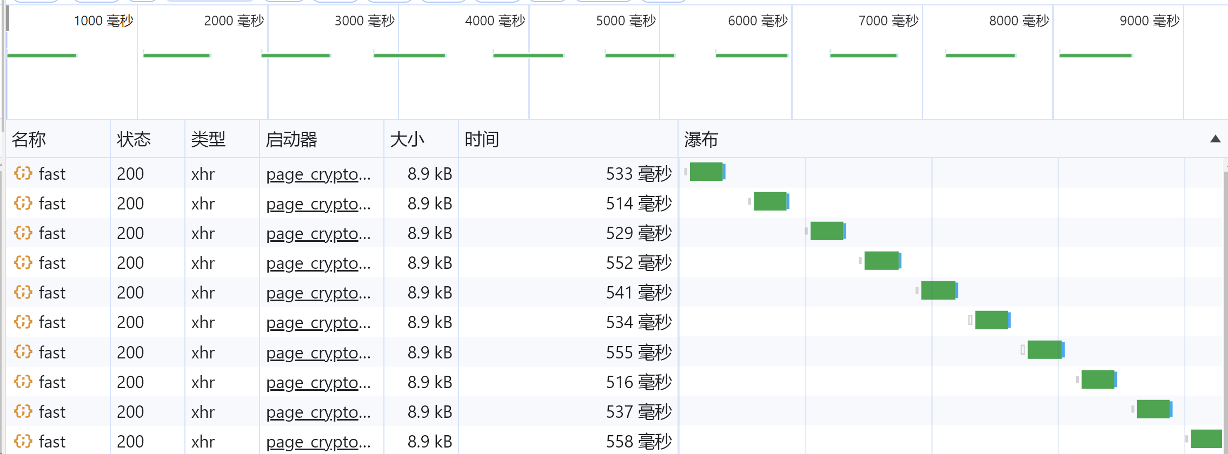Open page_crypto initiator link in 529 毫秒 row
Viewport: 1228px width, 454px height.
pos(318,234)
